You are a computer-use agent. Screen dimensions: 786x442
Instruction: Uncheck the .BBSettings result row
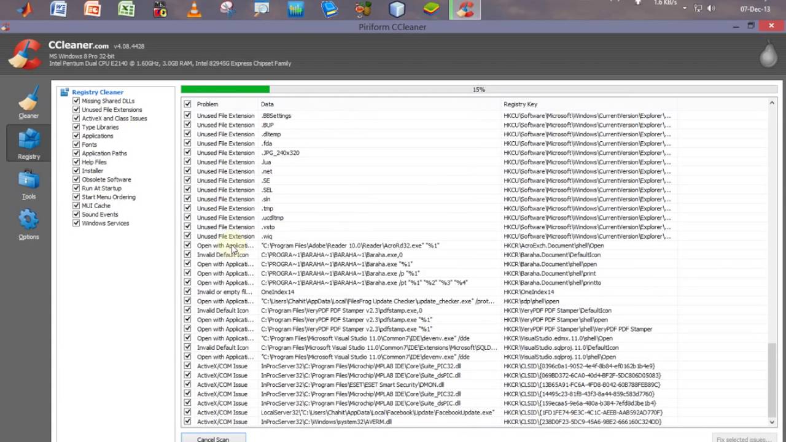(187, 115)
